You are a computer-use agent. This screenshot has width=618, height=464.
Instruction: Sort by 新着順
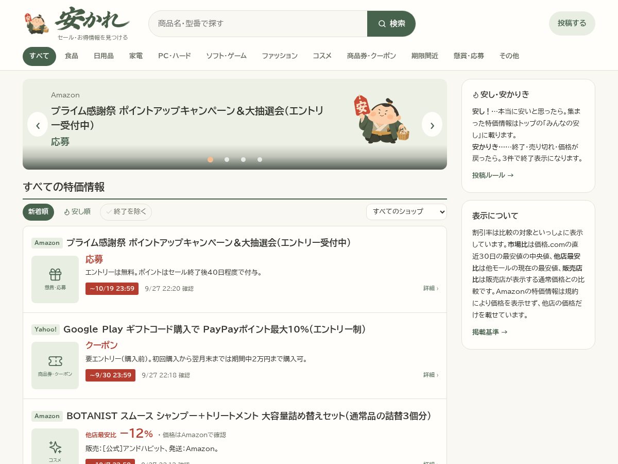click(x=38, y=212)
